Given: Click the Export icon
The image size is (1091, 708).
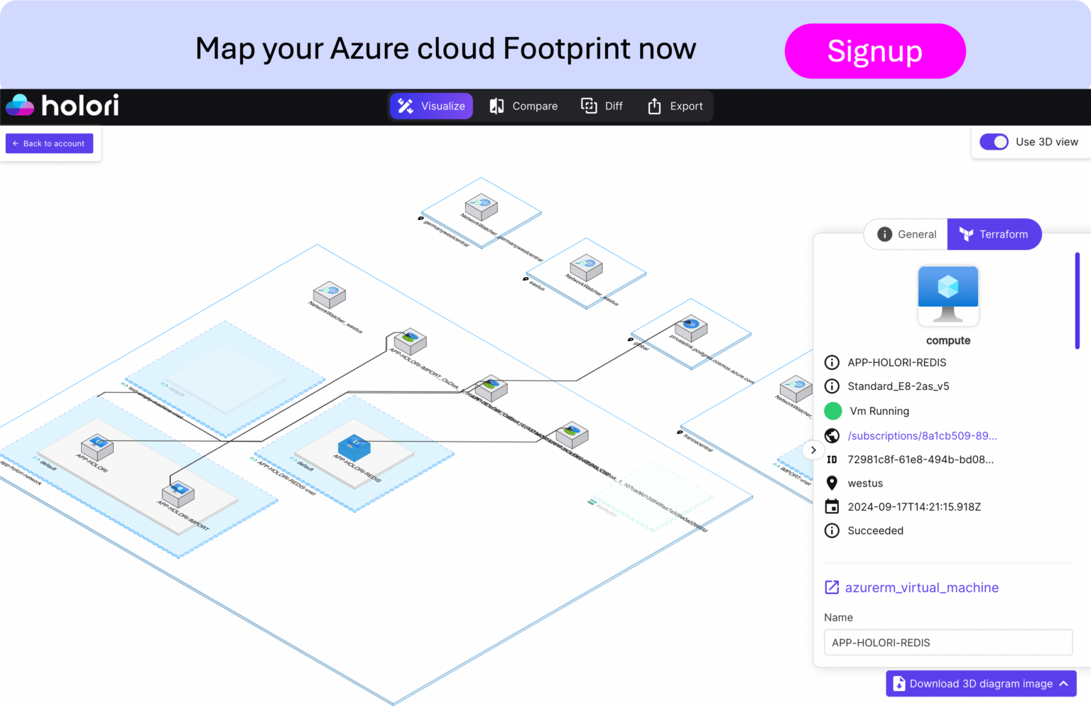Looking at the screenshot, I should 654,106.
